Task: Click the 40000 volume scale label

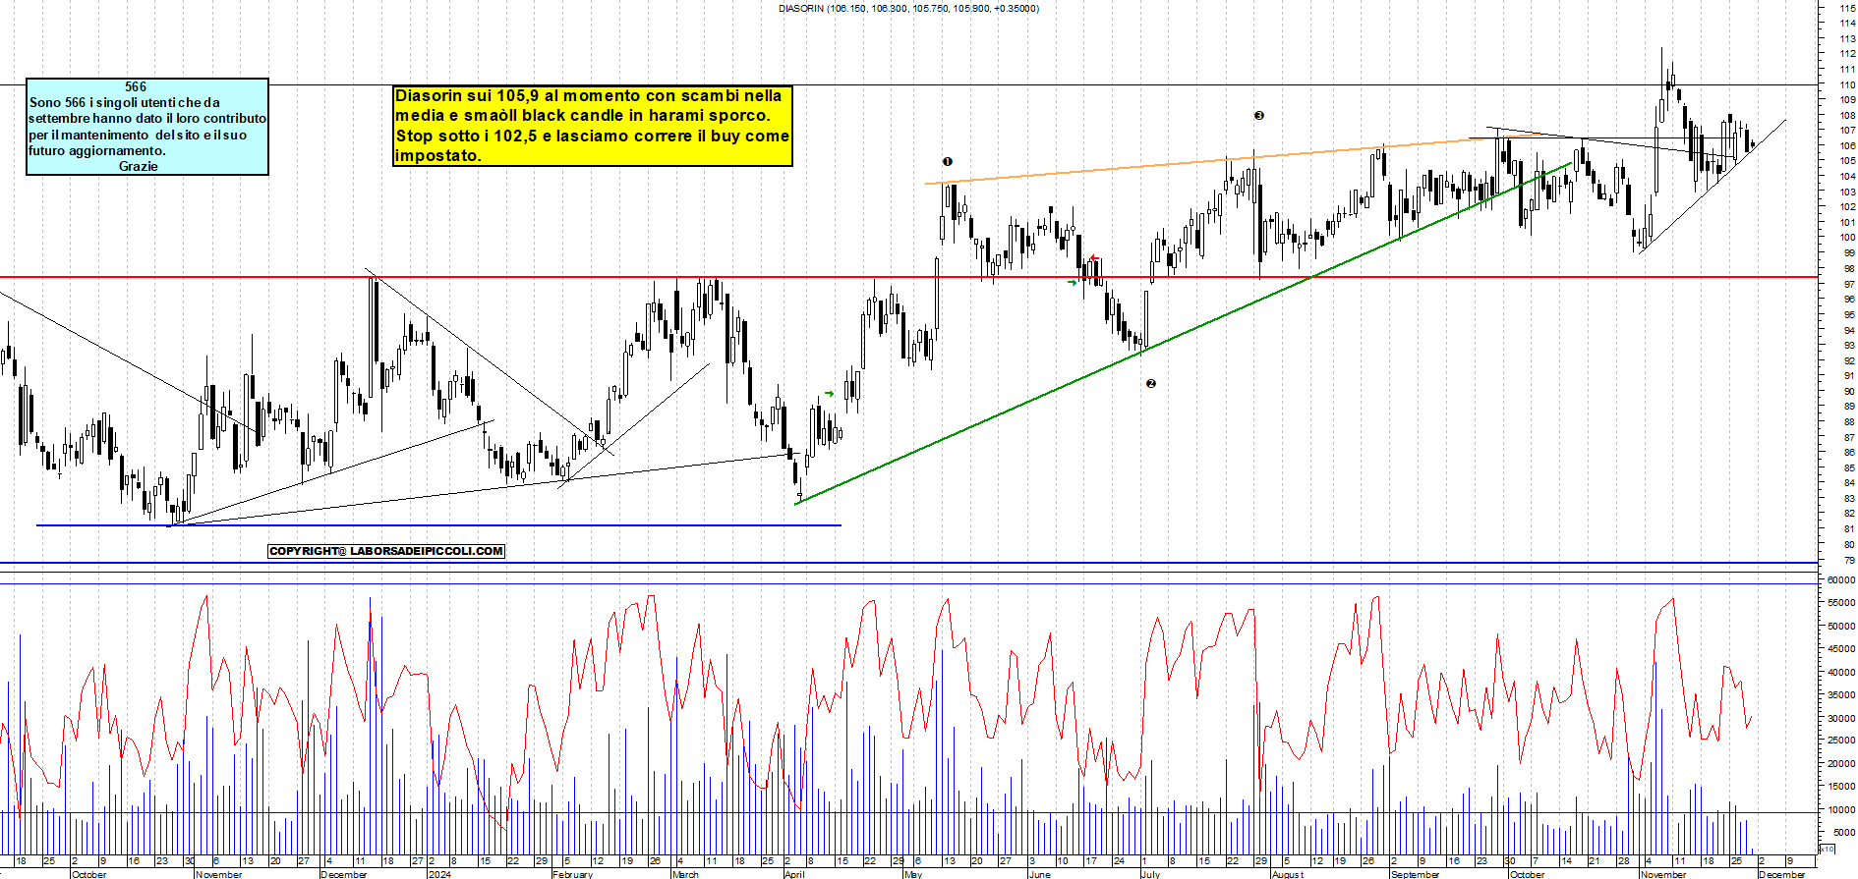Action: (x=1841, y=673)
